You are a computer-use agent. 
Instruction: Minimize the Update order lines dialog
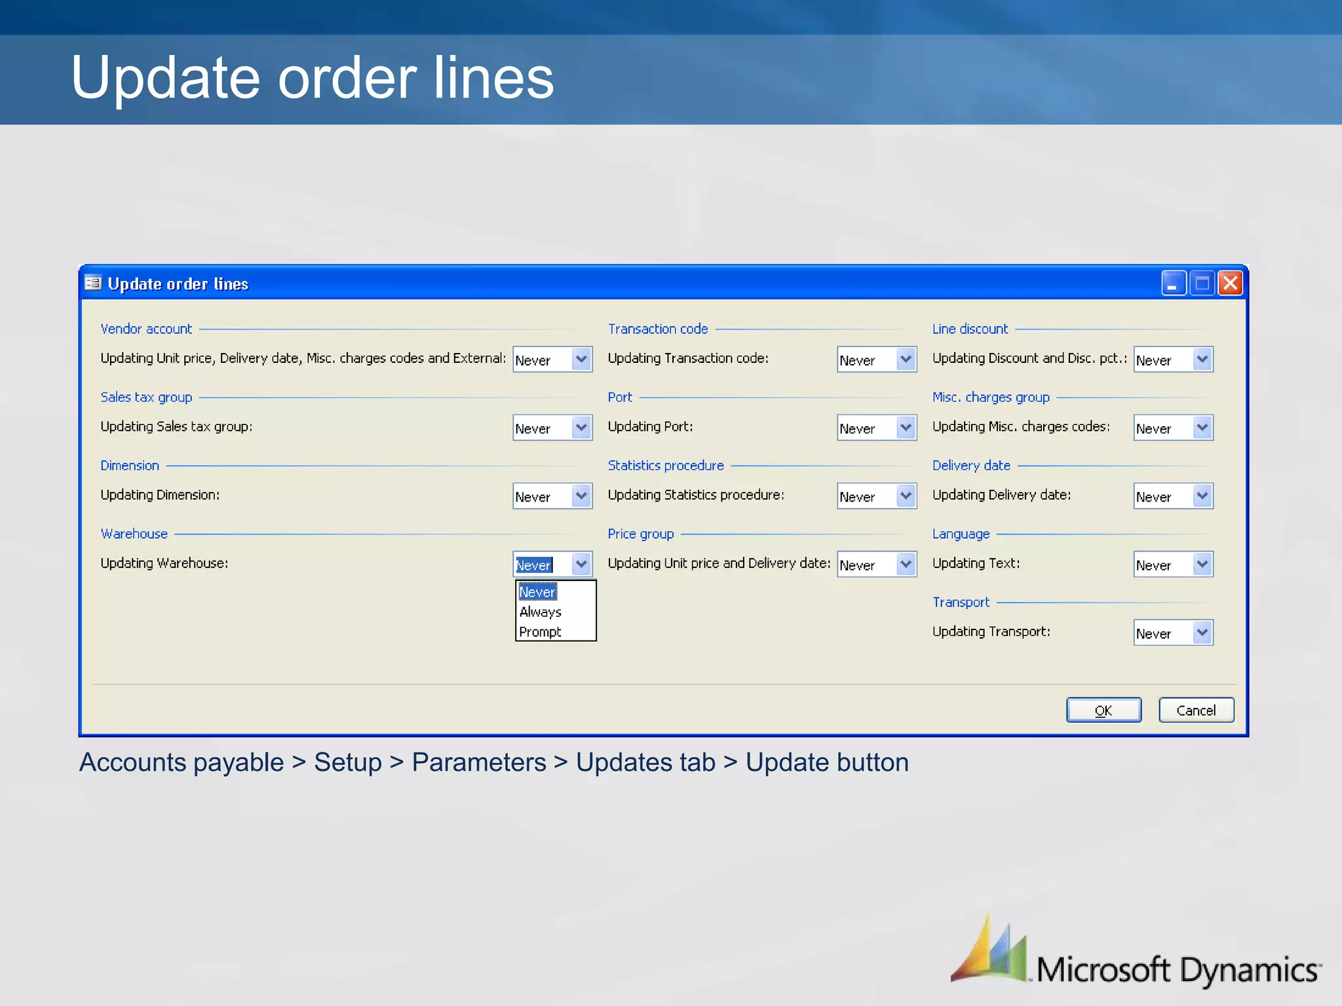pos(1173,284)
